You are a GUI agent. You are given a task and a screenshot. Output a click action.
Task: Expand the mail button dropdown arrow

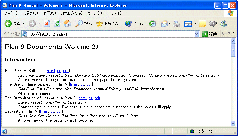(x=169, y=24)
